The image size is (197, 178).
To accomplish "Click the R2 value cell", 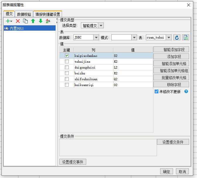I will [133, 73].
